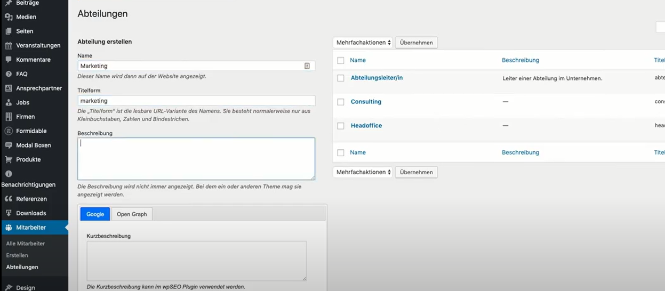665x291 pixels.
Task: Click the FAQ question mark icon
Action: pyautogui.click(x=9, y=74)
